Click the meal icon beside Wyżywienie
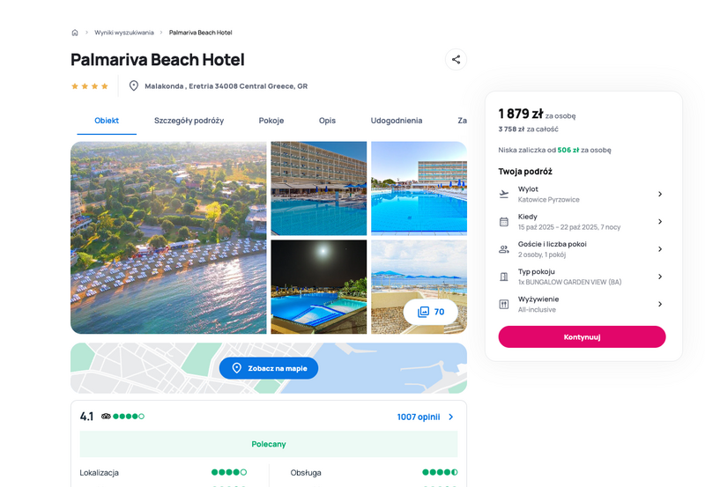 (x=504, y=304)
